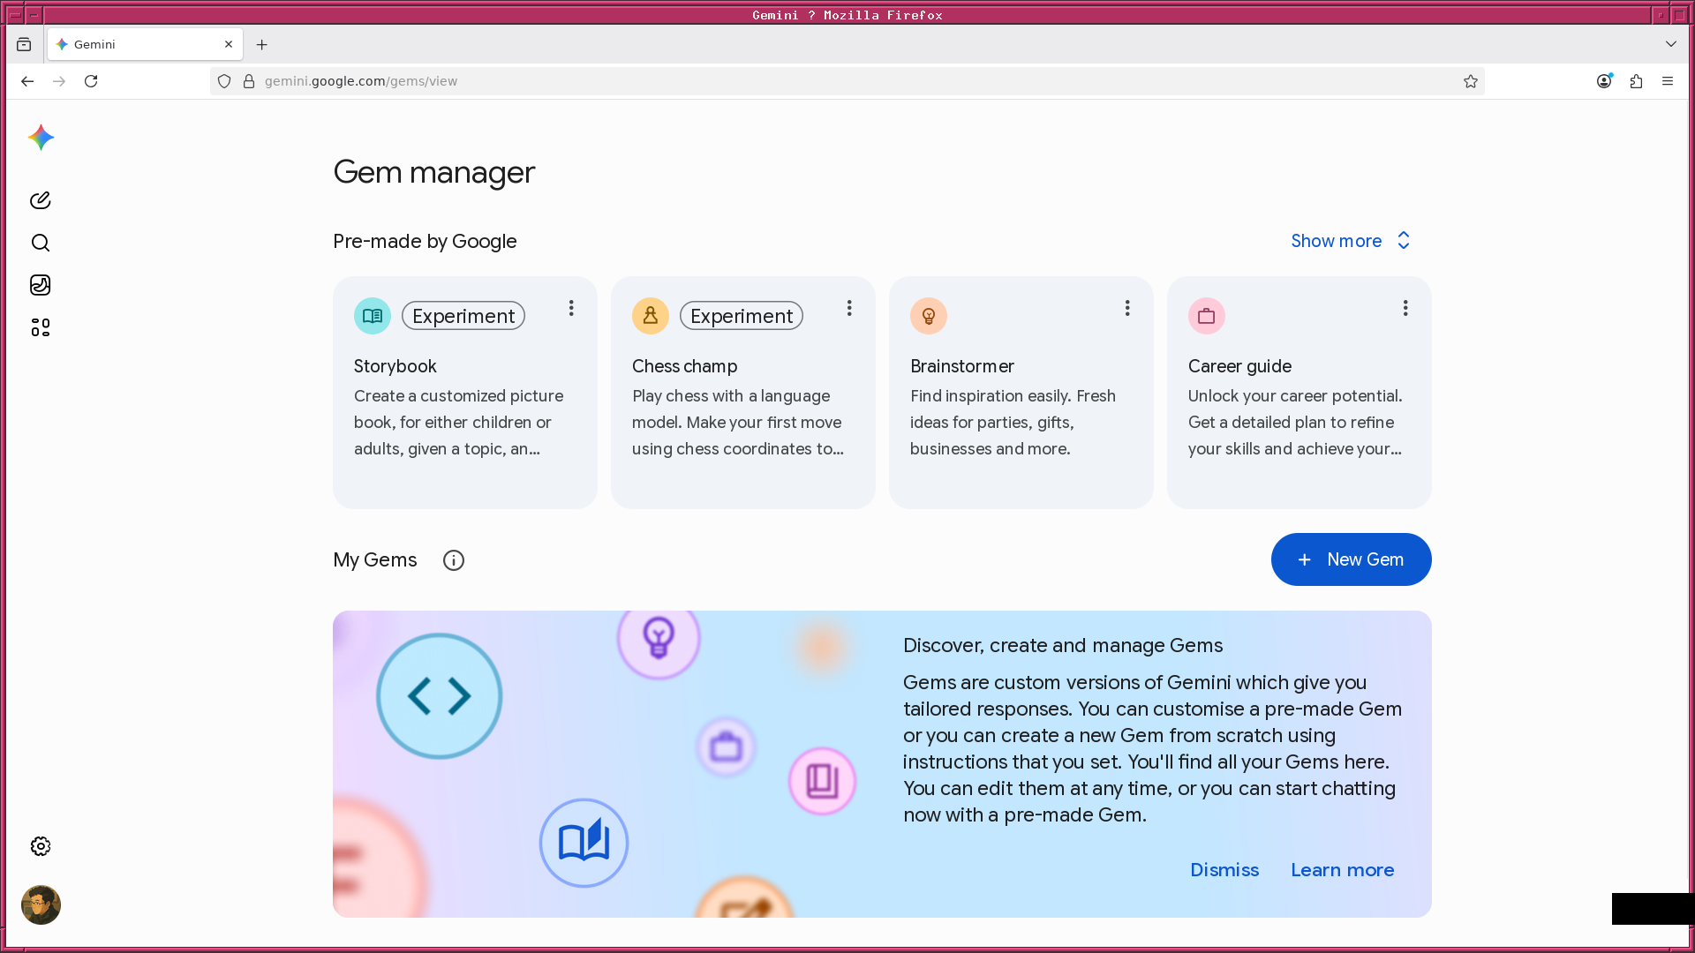
Task: Click the Experiment badge on Chess champ
Action: [742, 316]
